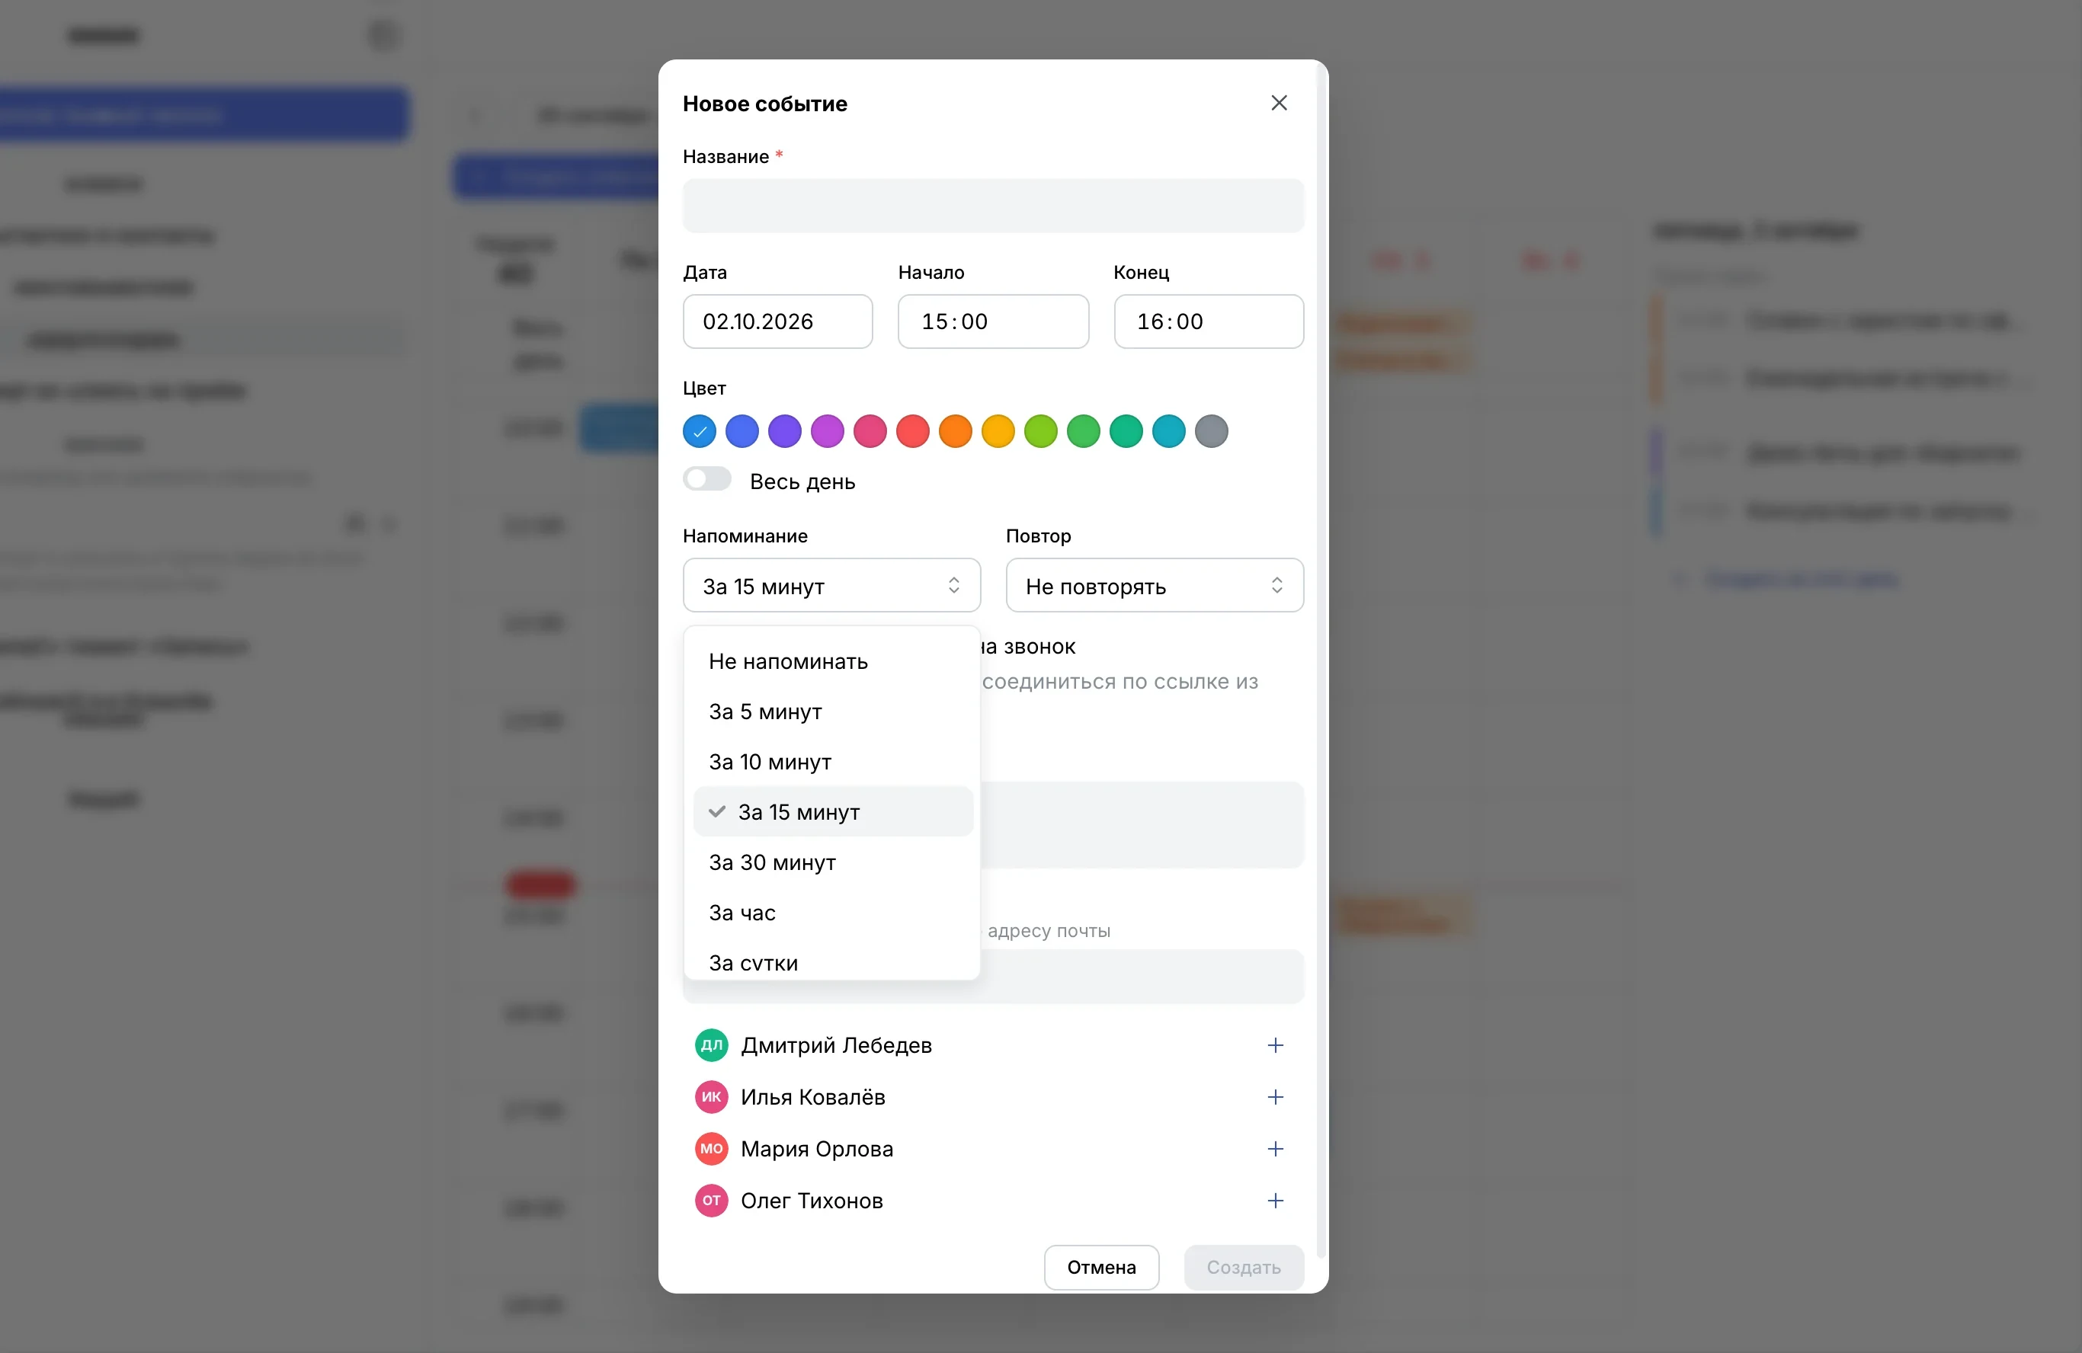Select checked За 15 минут option
Image resolution: width=2082 pixels, height=1353 pixels.
tap(832, 811)
